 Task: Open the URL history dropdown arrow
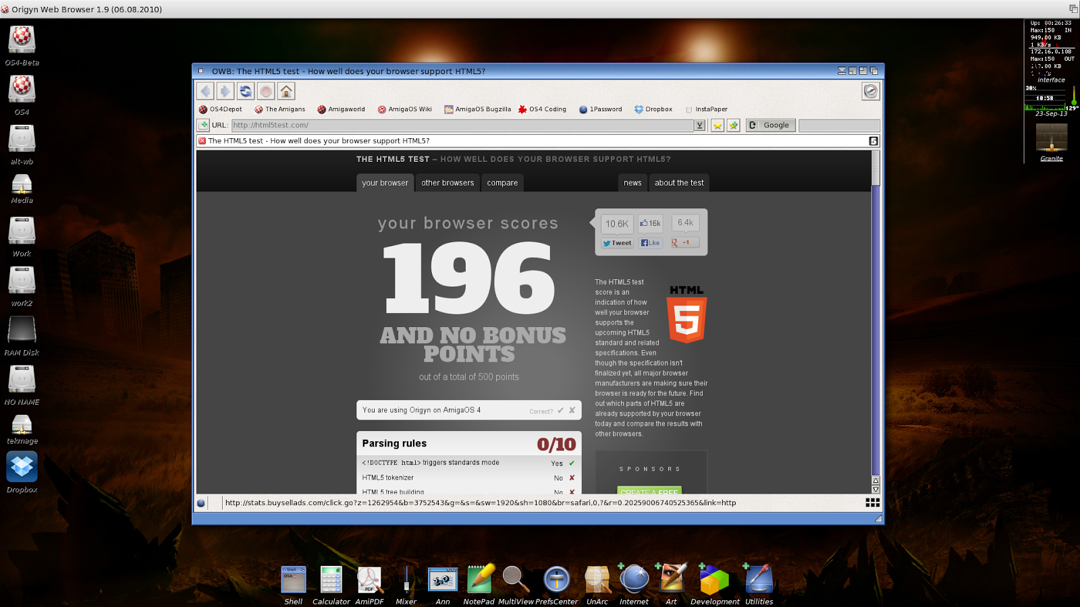pyautogui.click(x=700, y=125)
